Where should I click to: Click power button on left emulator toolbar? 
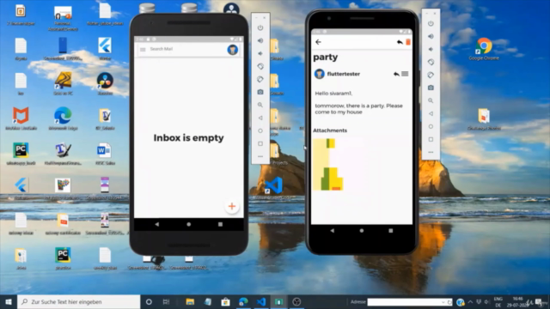(x=260, y=27)
